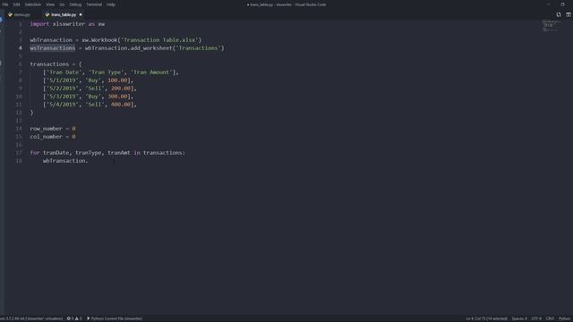The width and height of the screenshot is (573, 322).
Task: Click value 200.00 on line 9
Action: [x=121, y=89]
